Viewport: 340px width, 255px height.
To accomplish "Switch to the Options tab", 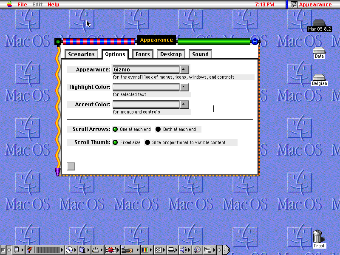I will coord(115,54).
